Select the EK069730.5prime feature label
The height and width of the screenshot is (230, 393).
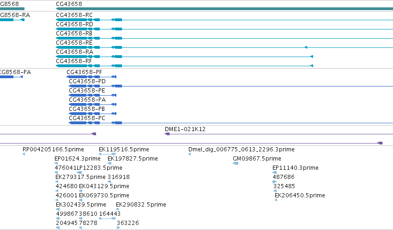point(104,195)
